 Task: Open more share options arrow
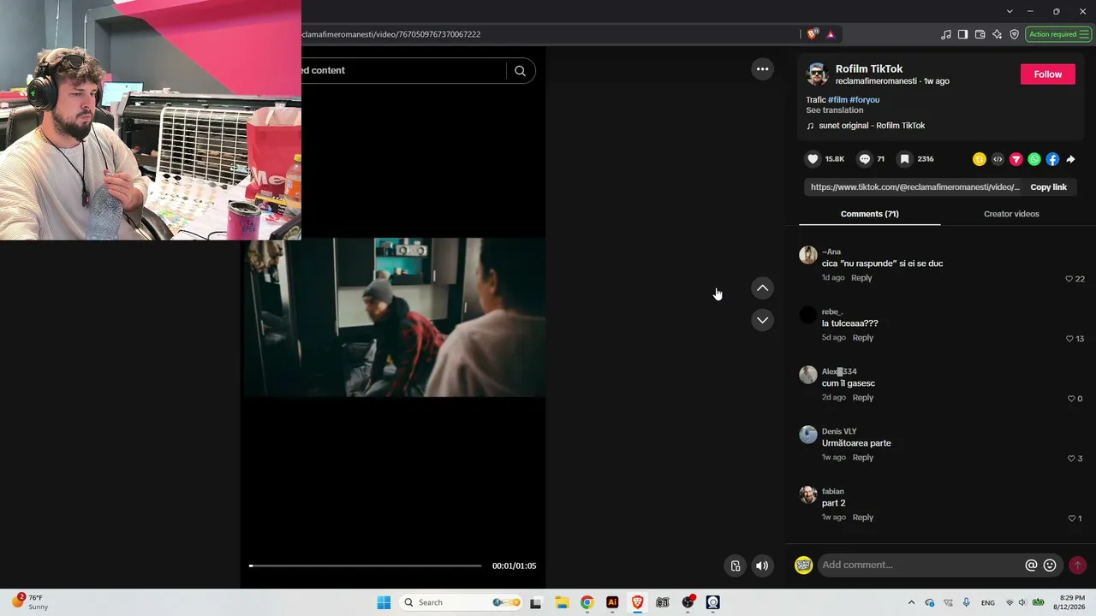pos(1070,159)
